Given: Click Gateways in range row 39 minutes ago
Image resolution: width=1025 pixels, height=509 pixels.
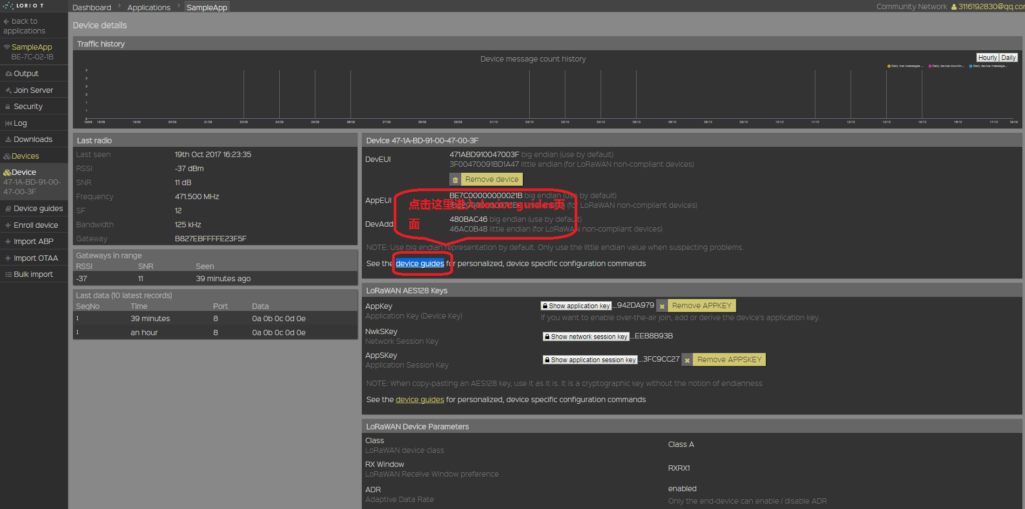Looking at the screenshot, I should 215,279.
